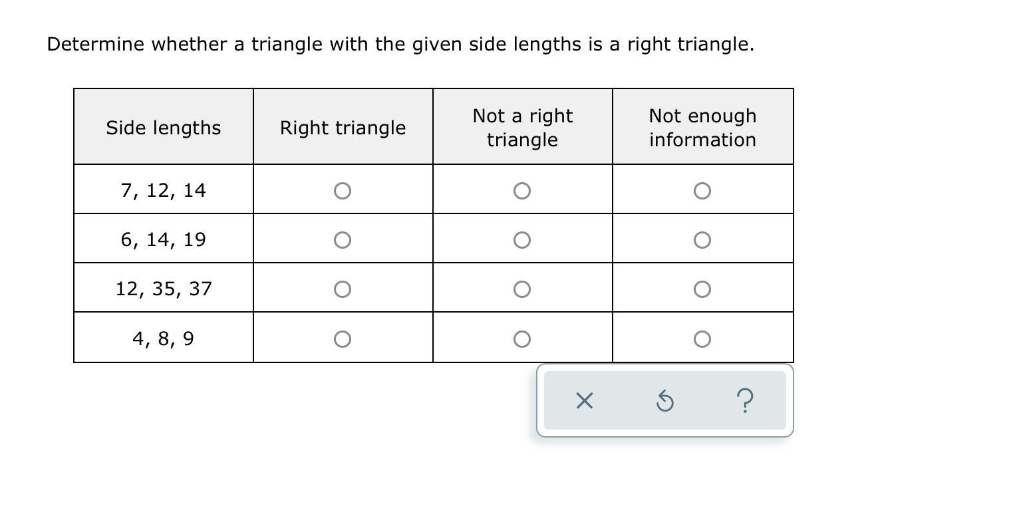Screen dimensions: 1021x526
Task: Mark 7, 12, 14 as Right triangle
Action: tap(343, 192)
